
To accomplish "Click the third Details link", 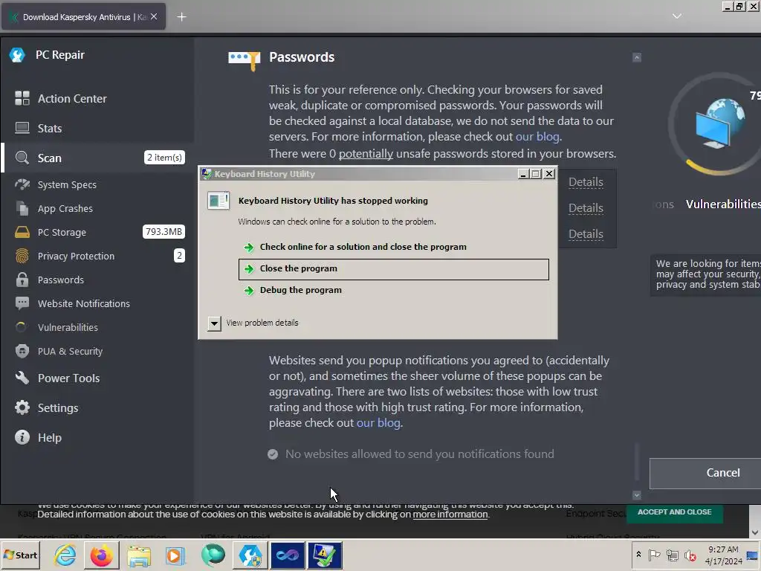I will 586,234.
